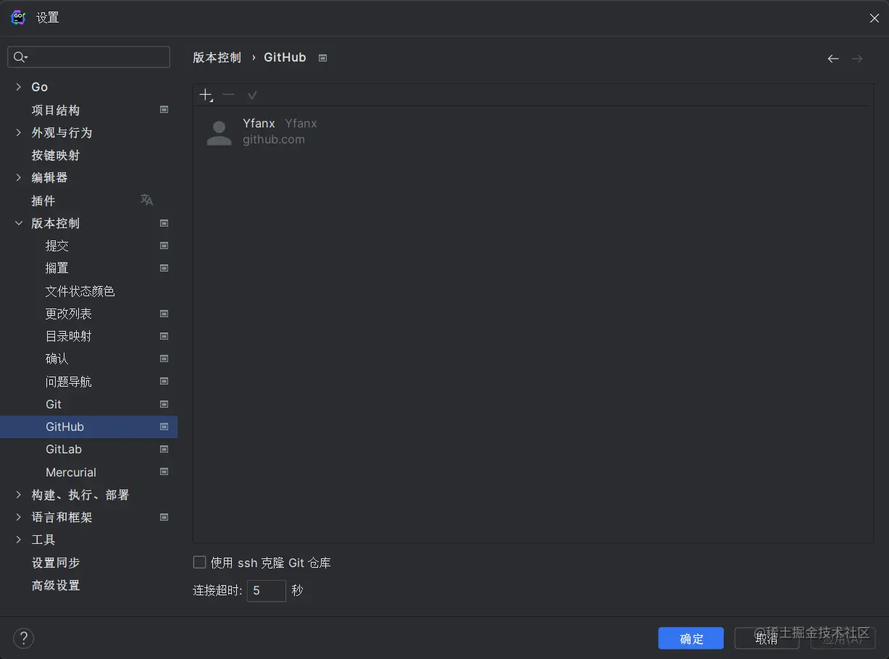Click project icon on the Git row
The height and width of the screenshot is (659, 889).
(x=164, y=404)
